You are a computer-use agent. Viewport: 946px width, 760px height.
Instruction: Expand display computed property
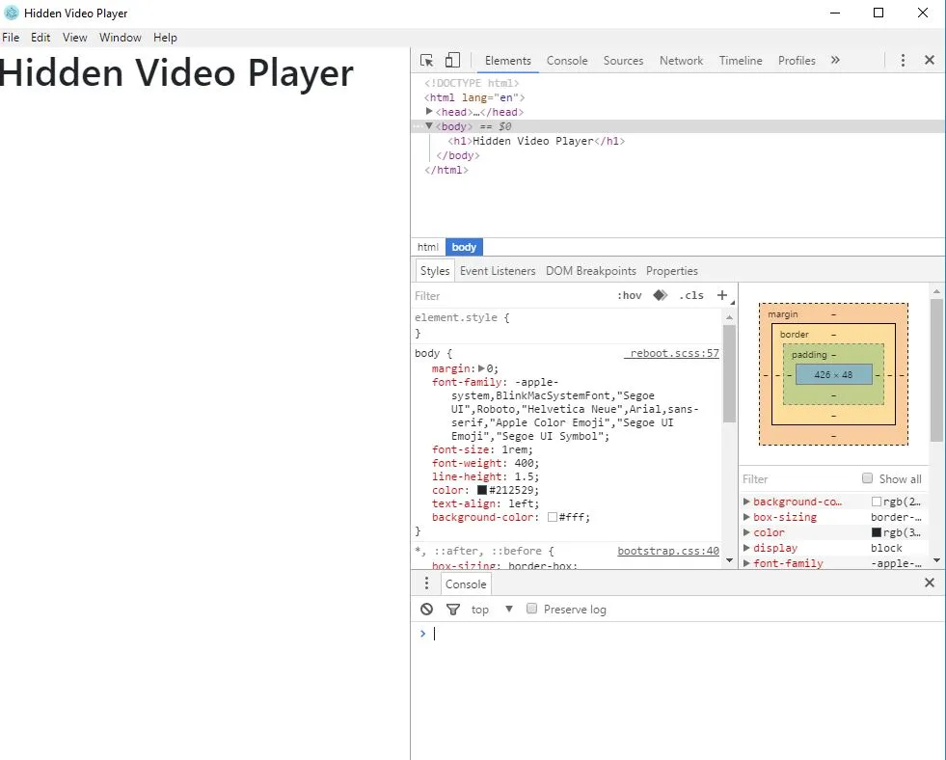pyautogui.click(x=746, y=548)
